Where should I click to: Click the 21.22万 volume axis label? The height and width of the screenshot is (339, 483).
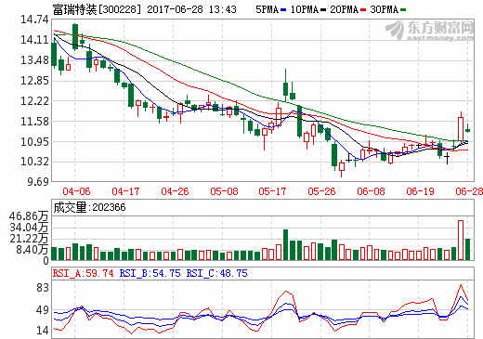tap(29, 239)
